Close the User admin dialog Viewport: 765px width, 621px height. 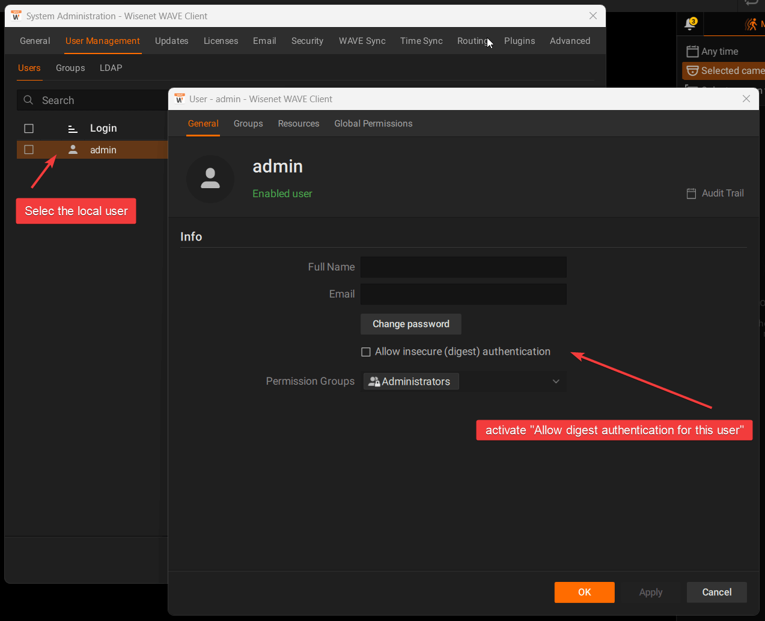pyautogui.click(x=746, y=99)
